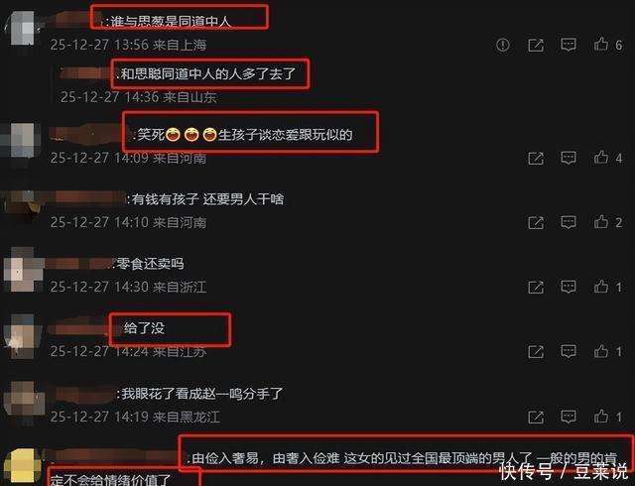Reply to the Shanghai comment posted at 13:56

(x=569, y=45)
